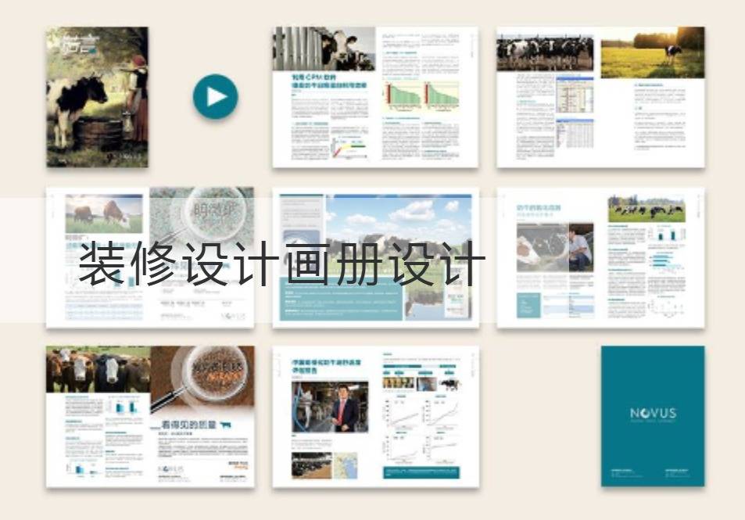Open the spread titled 看得见的质量
This screenshot has height=520, width=745.
[x=150, y=416]
